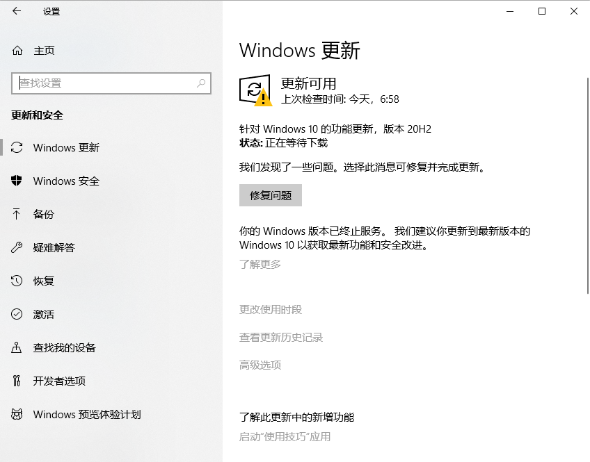Image resolution: width=590 pixels, height=462 pixels.
Task: Click the 上次检查时间 今天 6:58 text
Action: point(340,99)
